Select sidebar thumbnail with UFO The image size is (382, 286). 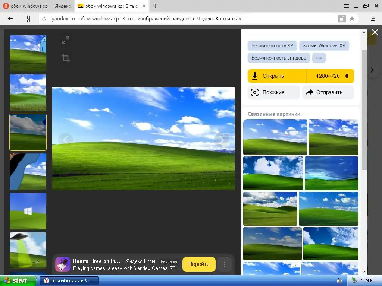(x=28, y=251)
